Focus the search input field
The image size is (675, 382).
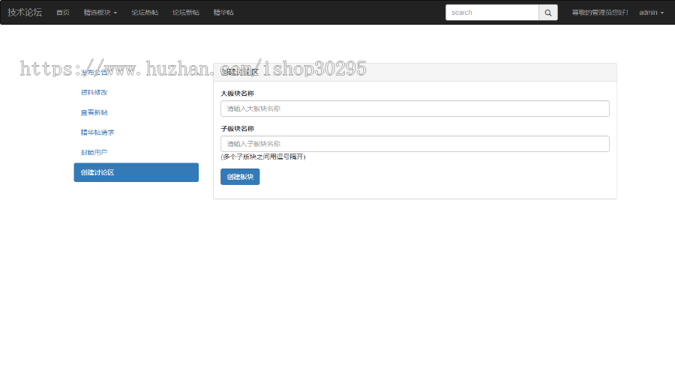[492, 13]
